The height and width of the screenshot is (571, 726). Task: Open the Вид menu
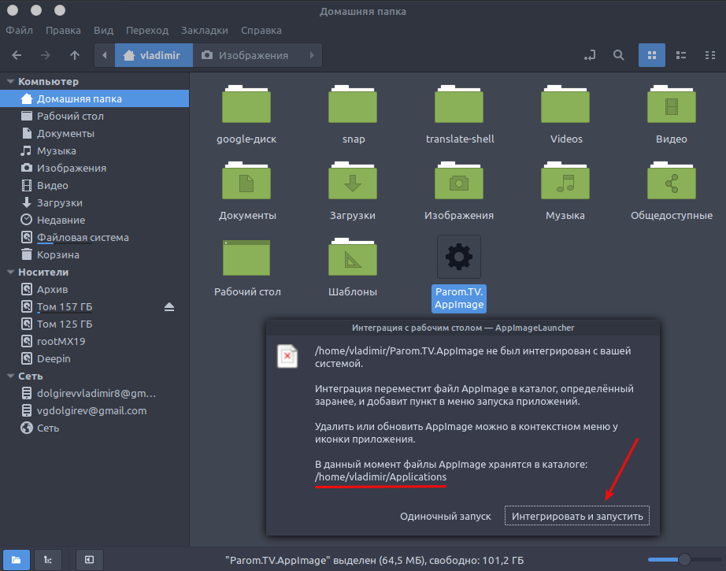(103, 30)
